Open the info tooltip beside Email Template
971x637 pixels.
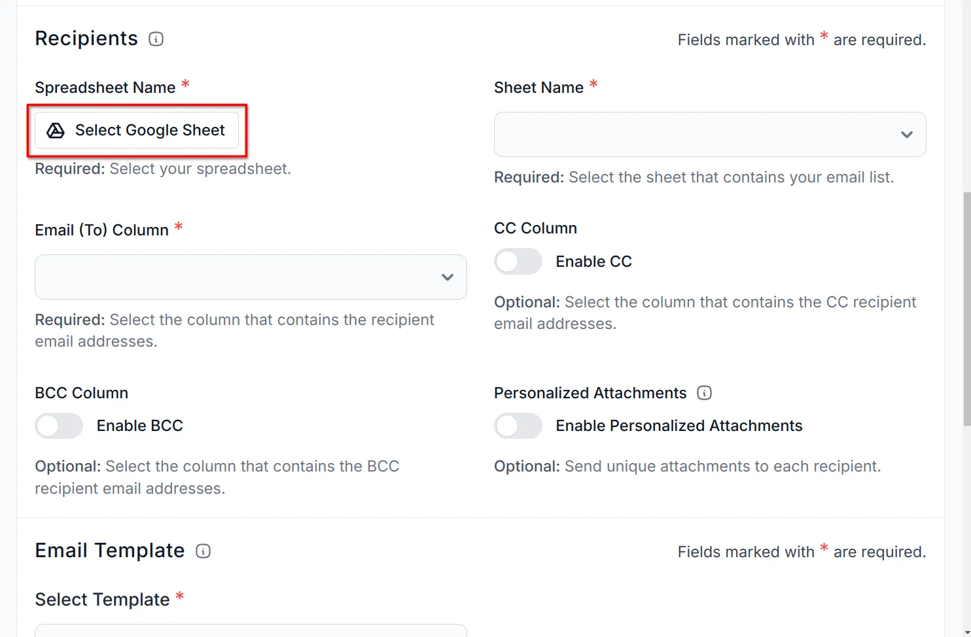point(203,551)
